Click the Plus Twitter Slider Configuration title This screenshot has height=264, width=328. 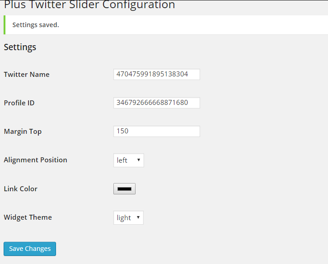click(89, 5)
